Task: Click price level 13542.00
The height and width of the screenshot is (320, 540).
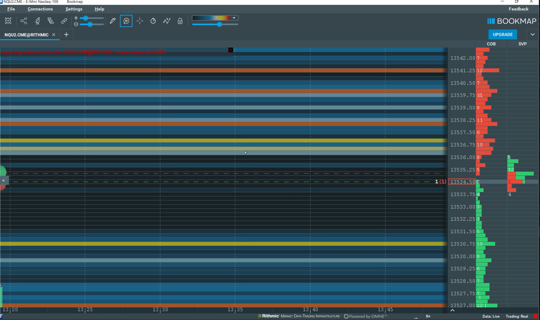Action: 463,58
